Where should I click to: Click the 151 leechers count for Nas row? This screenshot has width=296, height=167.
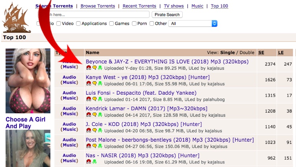coord(288,158)
